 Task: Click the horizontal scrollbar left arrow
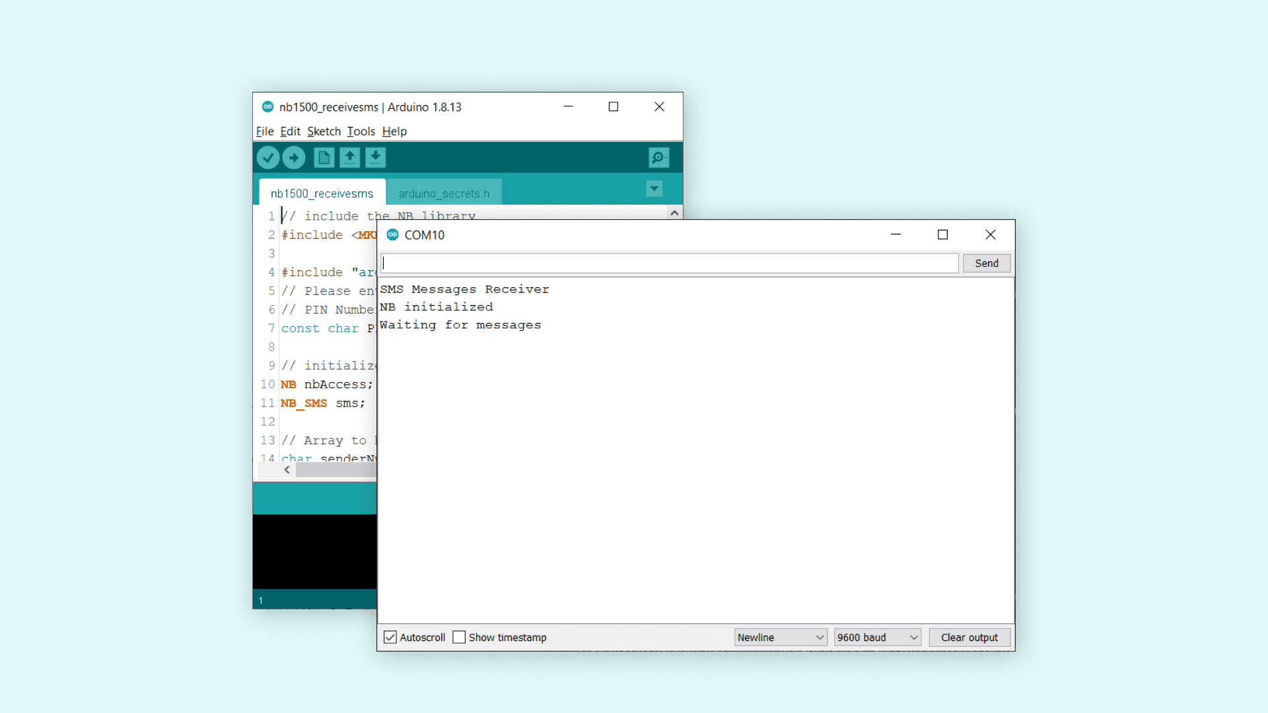coord(287,470)
